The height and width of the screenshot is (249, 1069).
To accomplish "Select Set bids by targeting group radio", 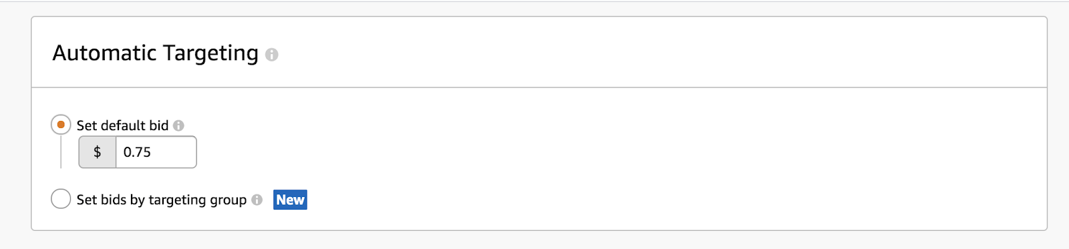I will point(61,199).
